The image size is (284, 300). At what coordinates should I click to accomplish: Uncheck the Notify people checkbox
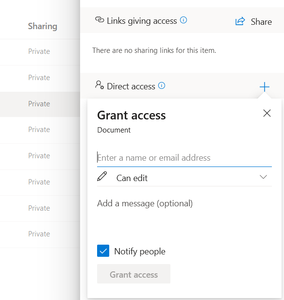tap(103, 251)
